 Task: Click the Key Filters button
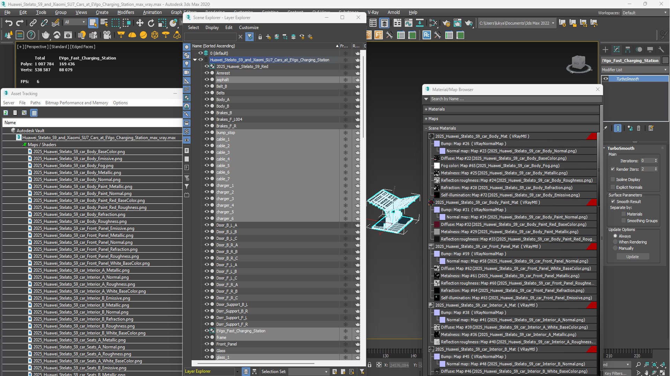(x=616, y=373)
